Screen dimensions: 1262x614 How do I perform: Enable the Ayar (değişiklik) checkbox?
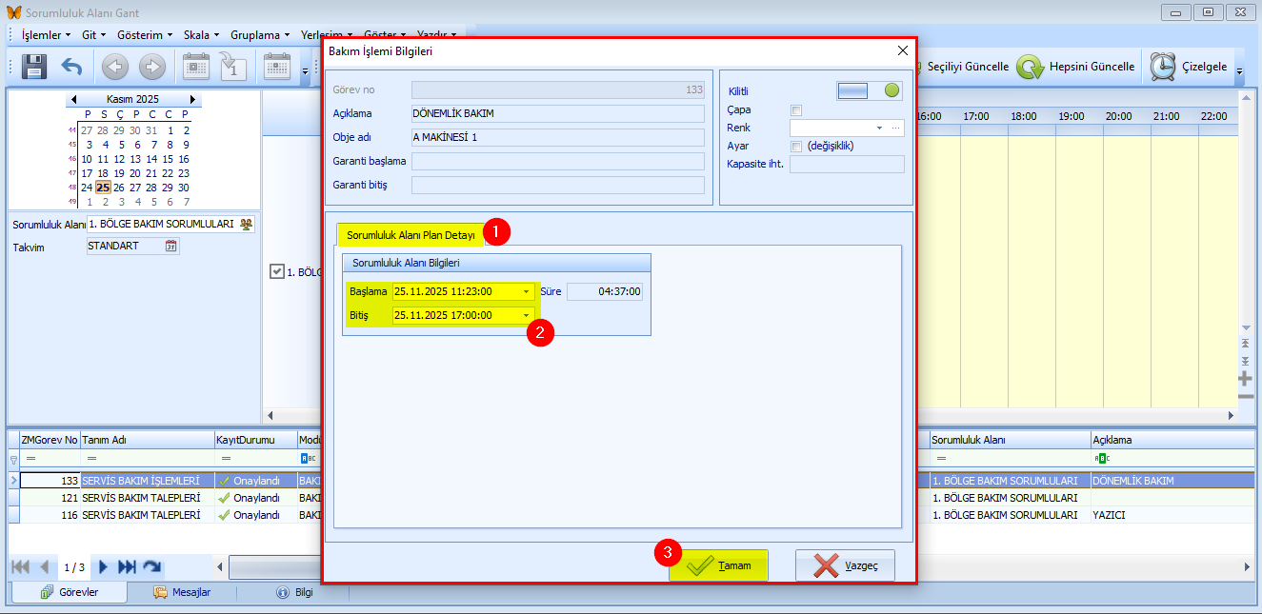(796, 147)
